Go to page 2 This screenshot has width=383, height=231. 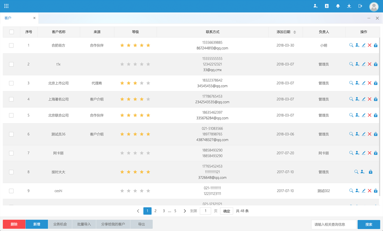coord(156,211)
